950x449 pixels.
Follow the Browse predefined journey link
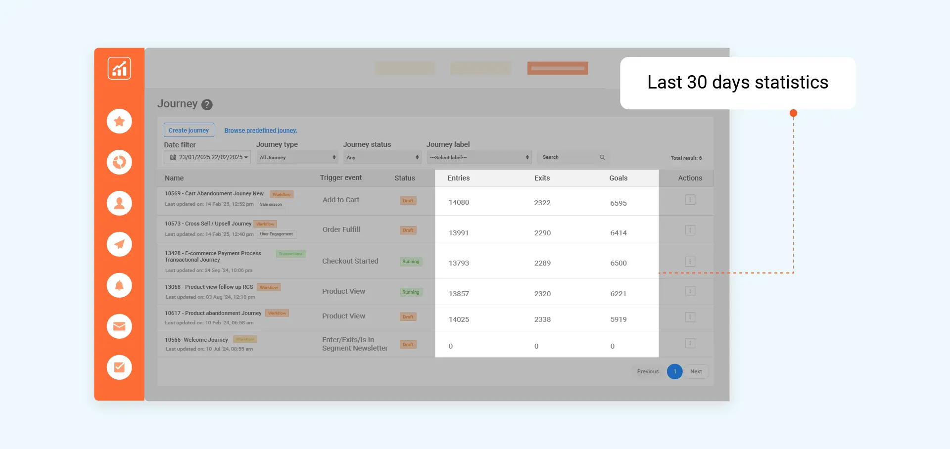click(x=260, y=131)
